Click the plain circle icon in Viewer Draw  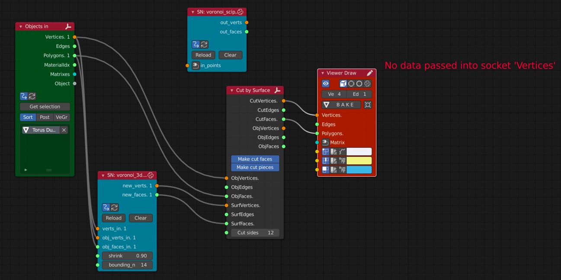pyautogui.click(x=359, y=84)
